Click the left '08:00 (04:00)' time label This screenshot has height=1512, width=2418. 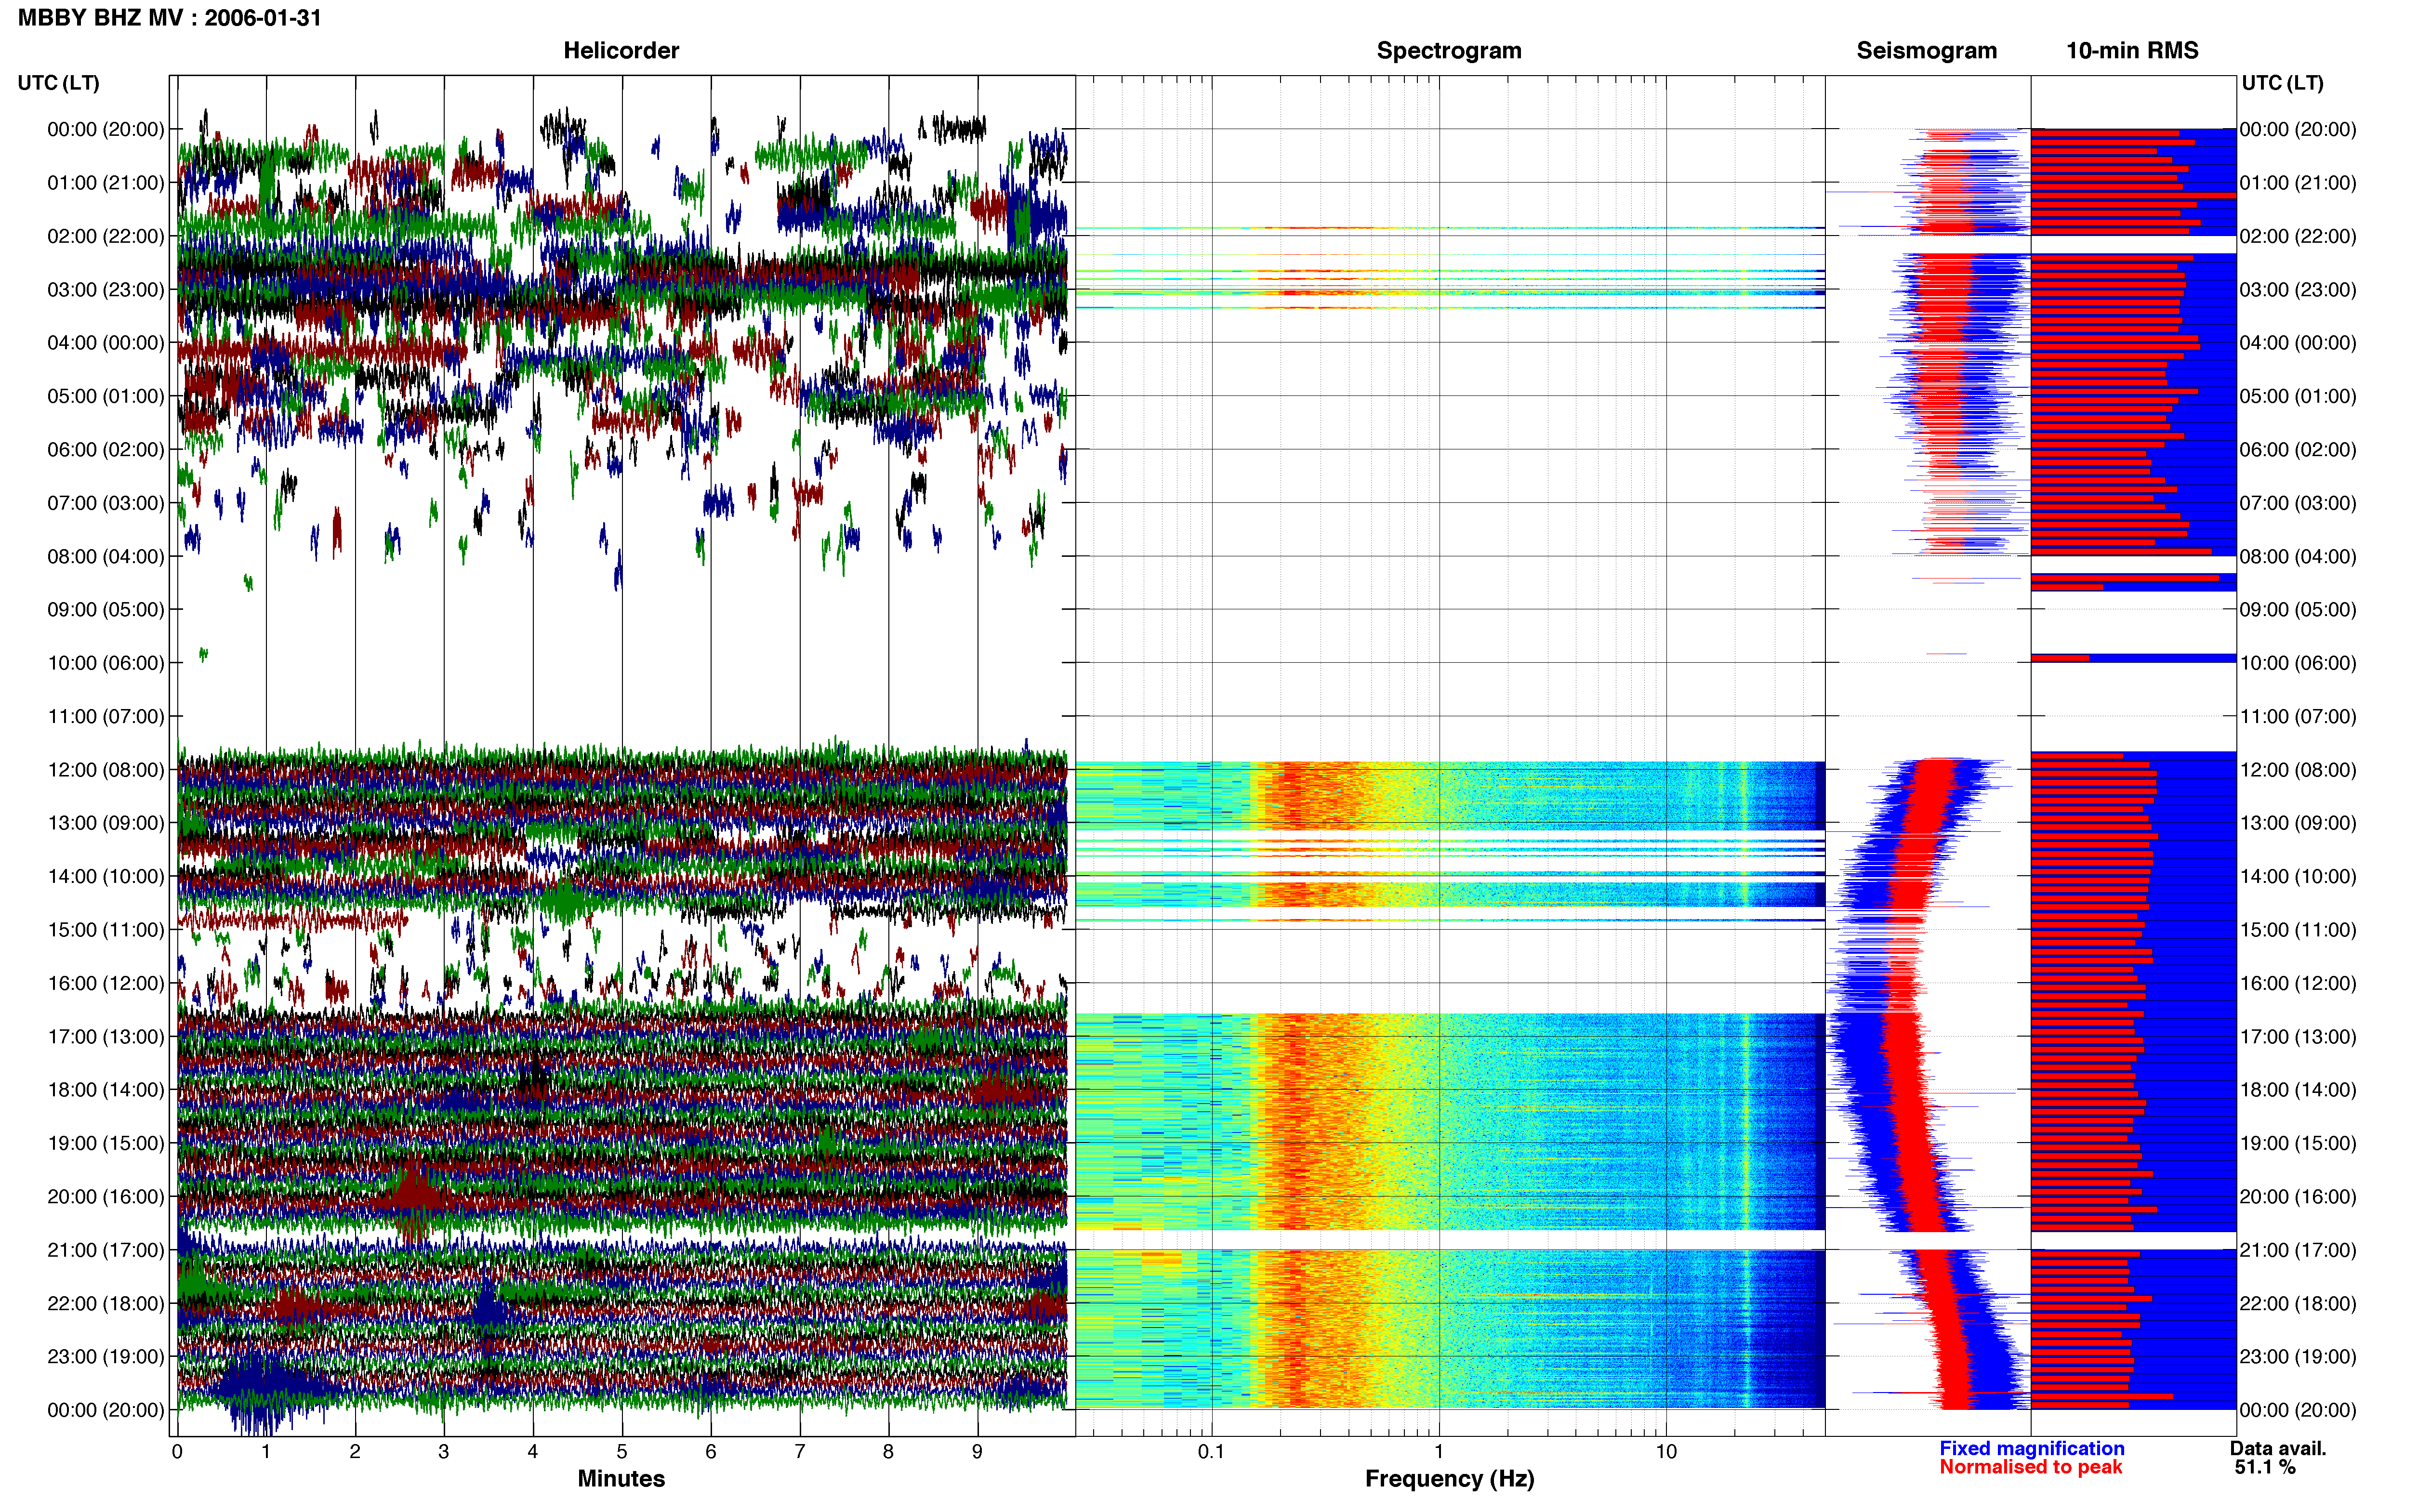[x=106, y=556]
